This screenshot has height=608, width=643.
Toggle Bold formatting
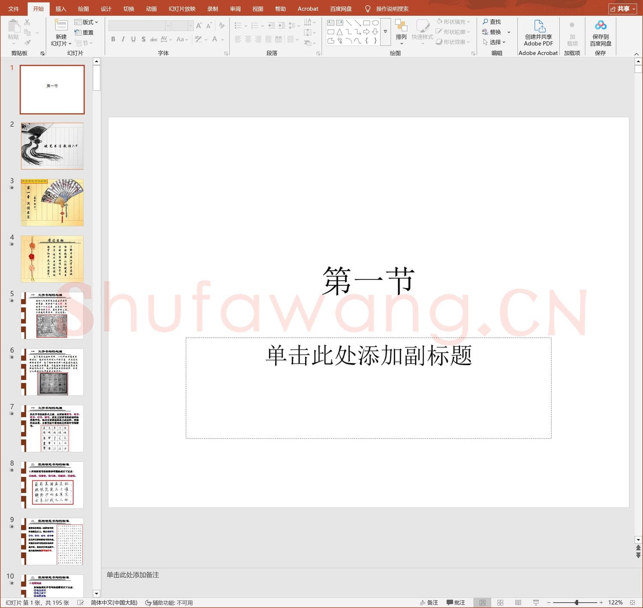click(113, 39)
